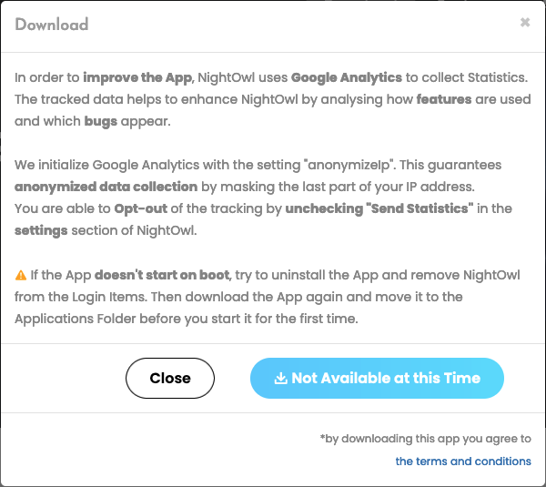546x487 pixels.
Task: Select the bold Google Analytics text
Action: point(347,77)
